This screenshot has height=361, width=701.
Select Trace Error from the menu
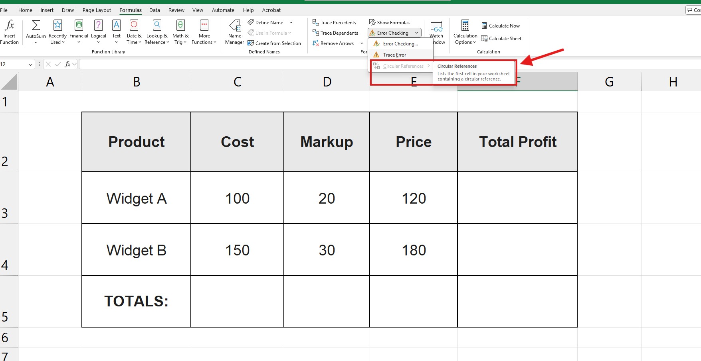[x=394, y=55]
